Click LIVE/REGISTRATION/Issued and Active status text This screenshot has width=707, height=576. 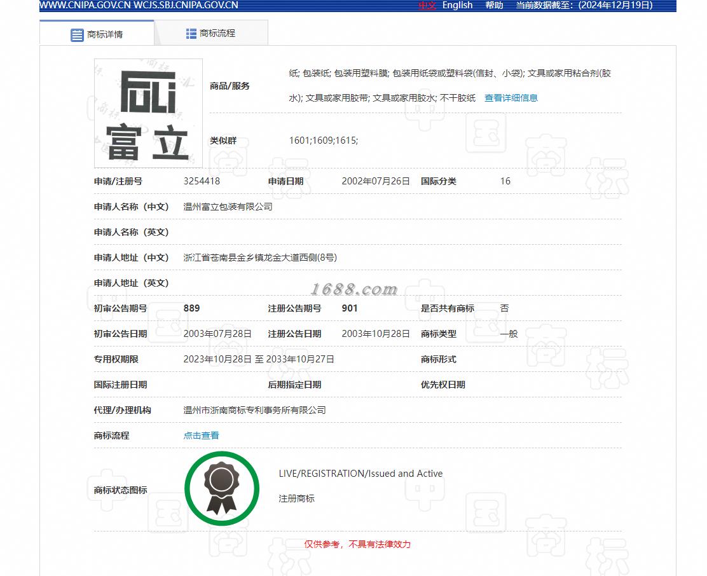(360, 474)
